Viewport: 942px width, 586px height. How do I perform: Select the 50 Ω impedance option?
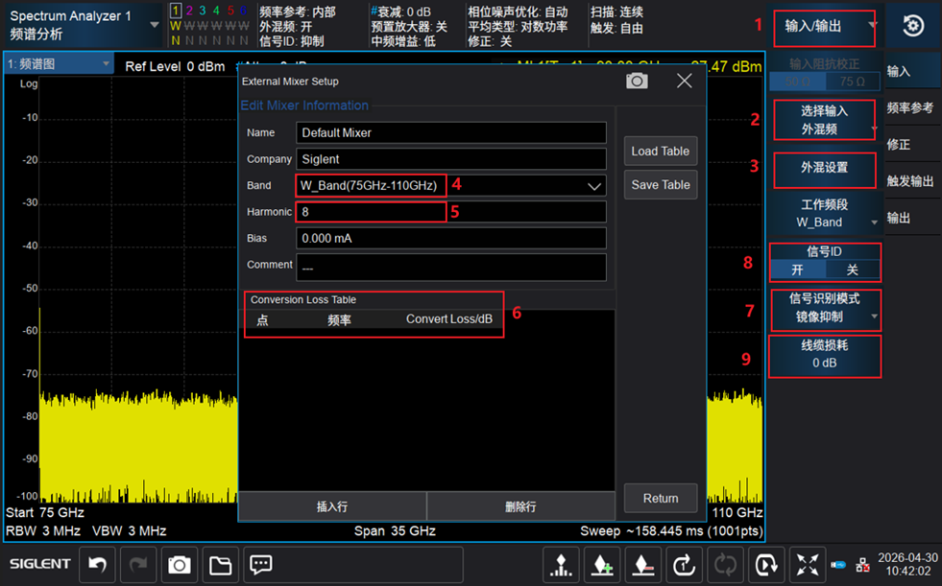click(x=797, y=81)
